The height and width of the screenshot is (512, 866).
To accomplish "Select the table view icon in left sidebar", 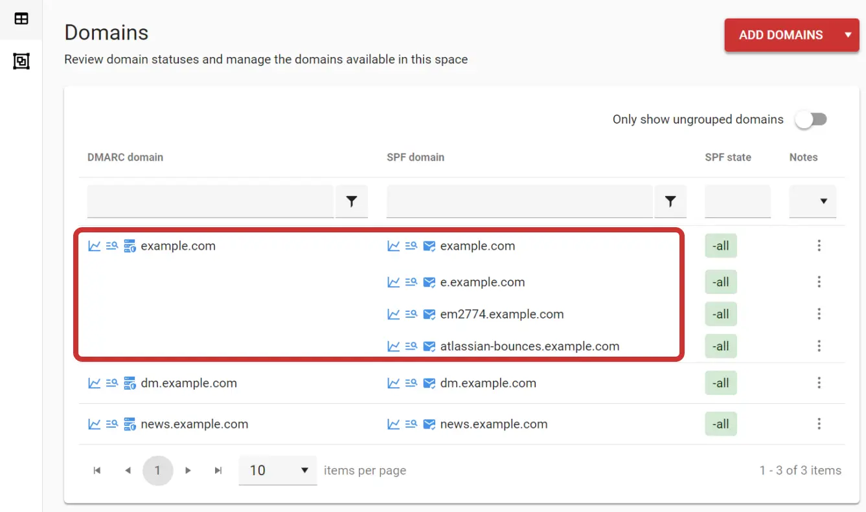I will [21, 19].
